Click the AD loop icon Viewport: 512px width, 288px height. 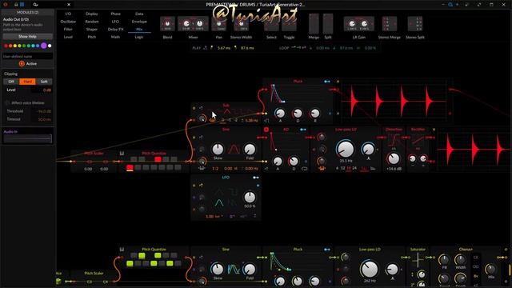[x=304, y=169]
